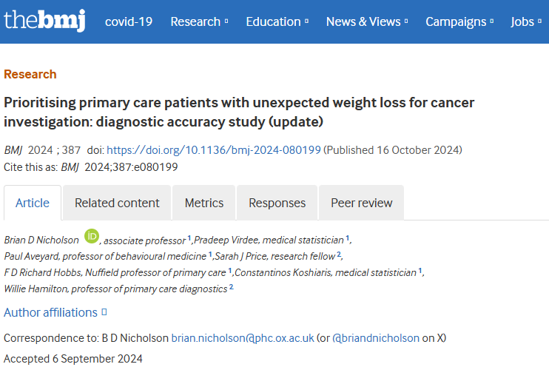Screen dimensions: 549x367
Task: Click affiliation superscript after Willie Hamilton
Action: [231, 286]
